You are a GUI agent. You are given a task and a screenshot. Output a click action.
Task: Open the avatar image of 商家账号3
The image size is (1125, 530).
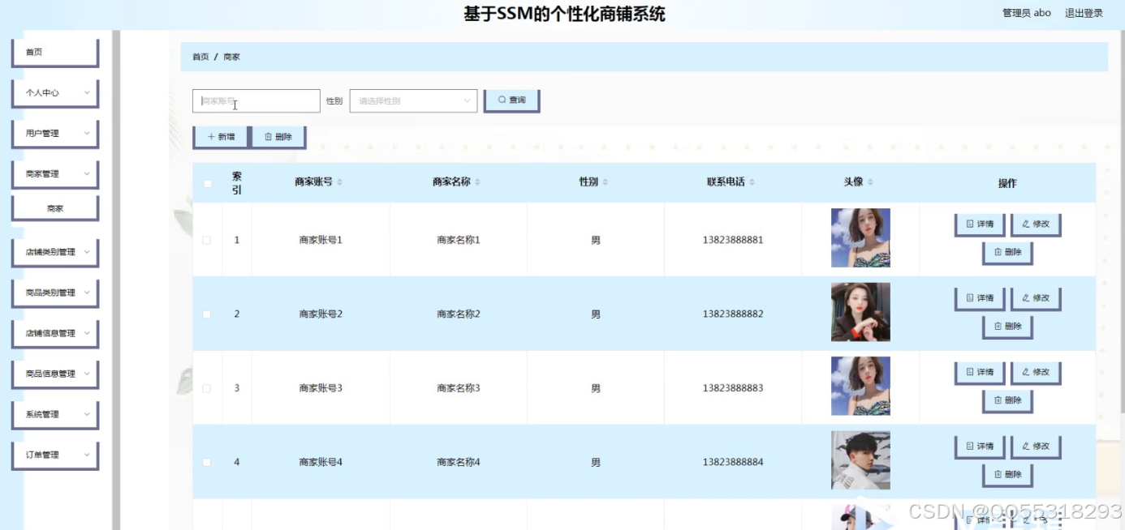(x=860, y=386)
